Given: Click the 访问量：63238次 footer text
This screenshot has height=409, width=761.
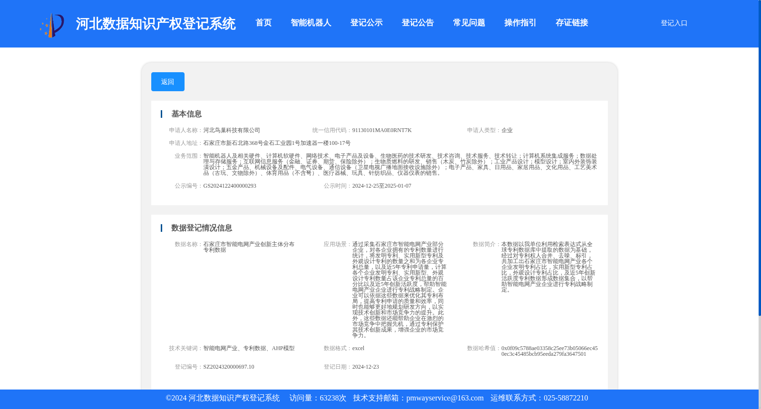Looking at the screenshot, I should click(318, 398).
